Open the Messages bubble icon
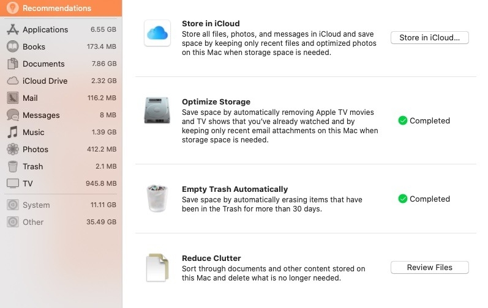 (x=13, y=115)
